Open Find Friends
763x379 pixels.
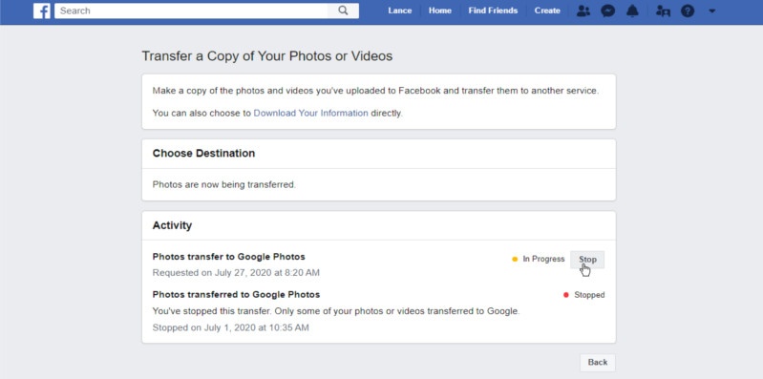coord(493,11)
